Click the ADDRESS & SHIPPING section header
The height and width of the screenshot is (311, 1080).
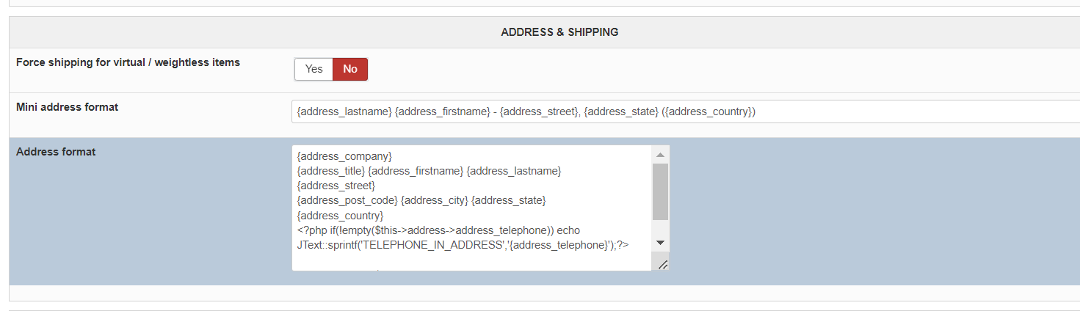[559, 32]
